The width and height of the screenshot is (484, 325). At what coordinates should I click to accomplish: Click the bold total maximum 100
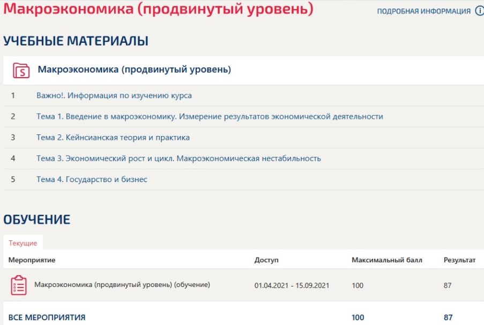click(358, 318)
